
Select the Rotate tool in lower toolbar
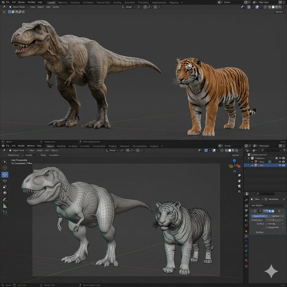[5, 181]
